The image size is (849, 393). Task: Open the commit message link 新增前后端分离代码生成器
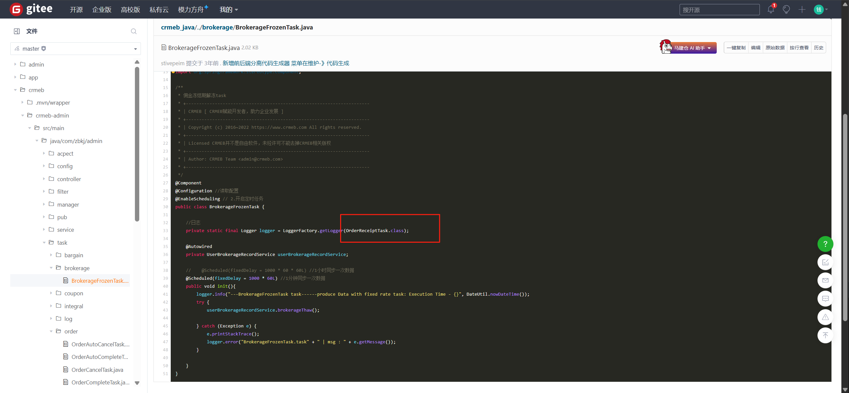point(286,63)
